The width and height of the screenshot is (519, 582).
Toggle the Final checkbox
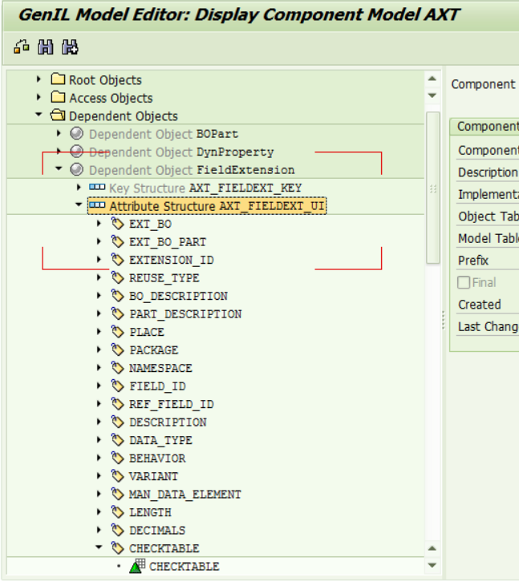(464, 283)
